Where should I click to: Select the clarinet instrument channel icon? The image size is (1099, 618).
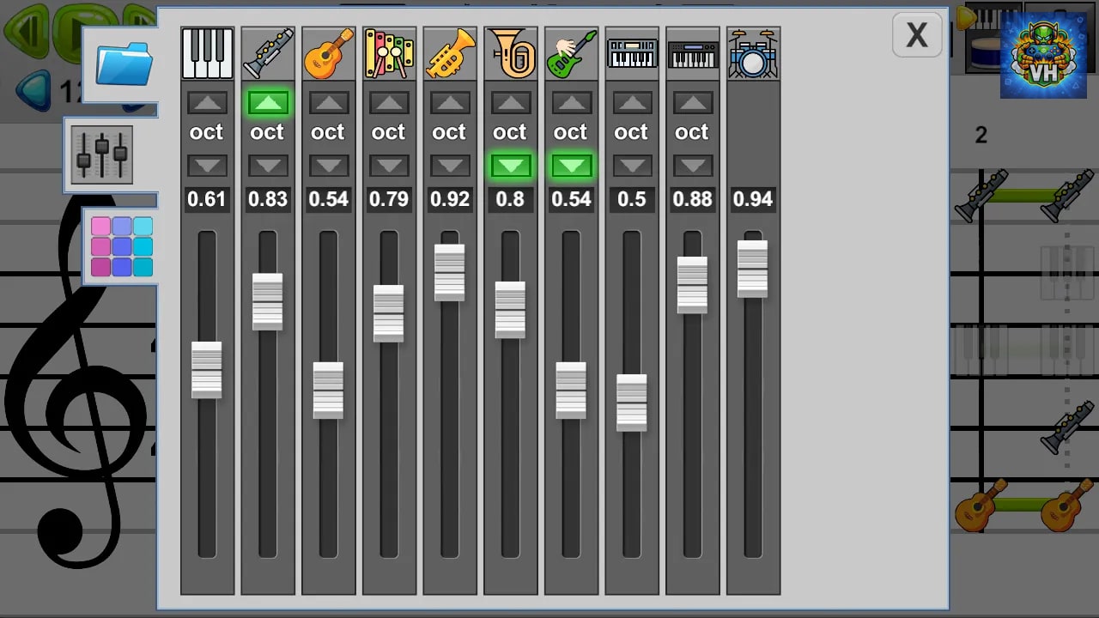click(x=268, y=53)
